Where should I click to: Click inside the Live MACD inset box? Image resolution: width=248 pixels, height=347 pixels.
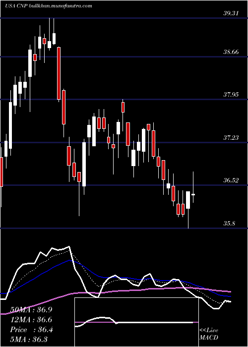coord(136,322)
